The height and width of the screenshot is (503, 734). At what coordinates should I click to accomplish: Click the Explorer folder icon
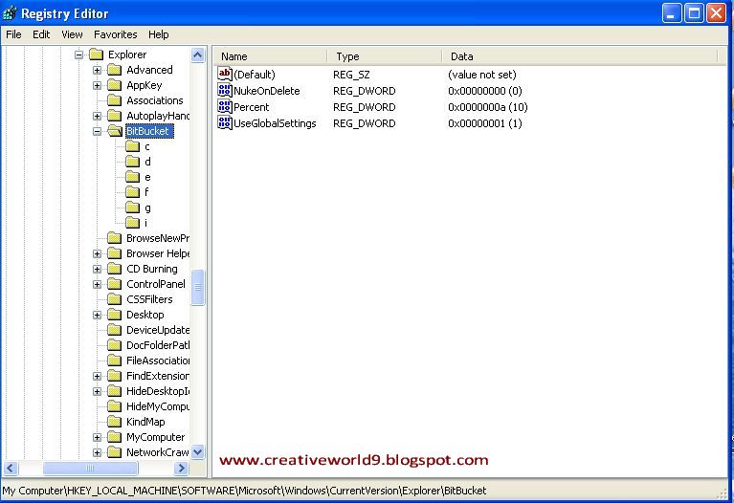click(x=96, y=55)
